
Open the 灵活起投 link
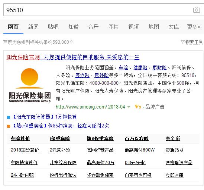175,150
